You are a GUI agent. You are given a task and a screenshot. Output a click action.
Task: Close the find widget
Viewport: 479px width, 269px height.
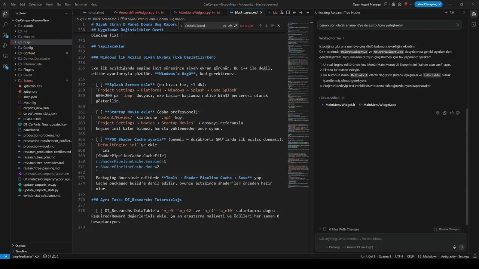[278, 26]
